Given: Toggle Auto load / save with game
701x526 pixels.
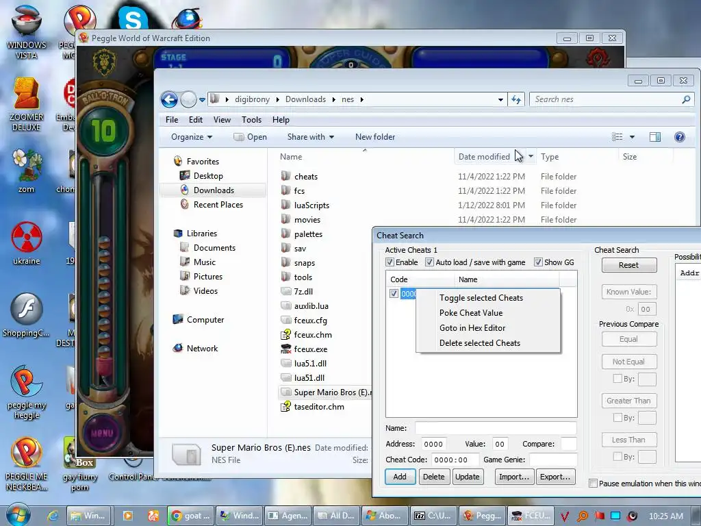Looking at the screenshot, I should [x=429, y=262].
